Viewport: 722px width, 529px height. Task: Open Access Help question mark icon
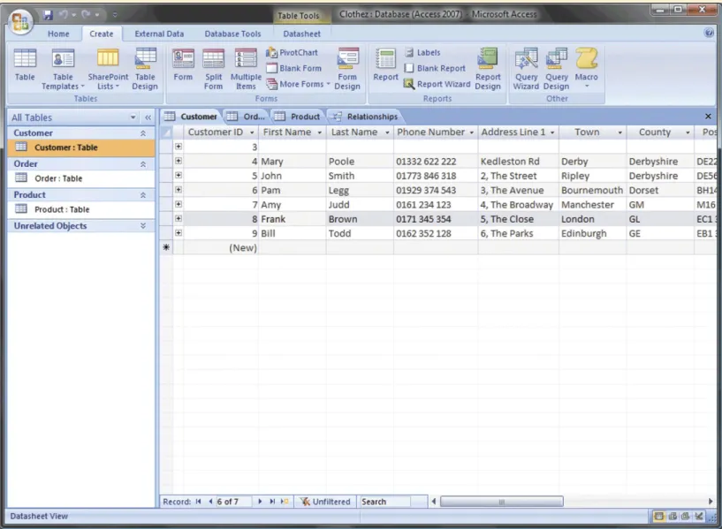(x=709, y=33)
